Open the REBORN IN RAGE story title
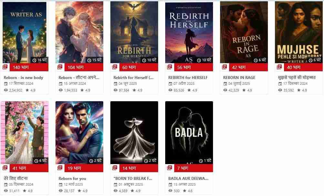 (239, 78)
